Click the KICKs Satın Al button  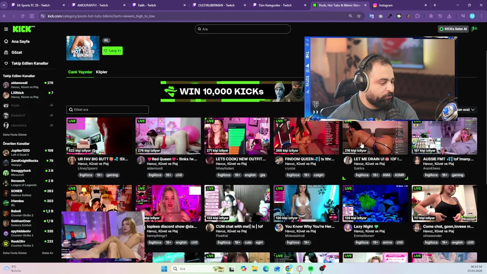click(x=453, y=29)
